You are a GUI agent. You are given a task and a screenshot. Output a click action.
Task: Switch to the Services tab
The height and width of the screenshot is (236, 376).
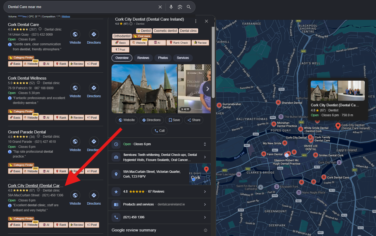coord(183,58)
